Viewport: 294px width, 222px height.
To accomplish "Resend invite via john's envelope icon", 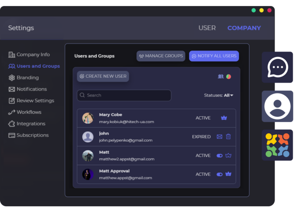I will [219, 137].
